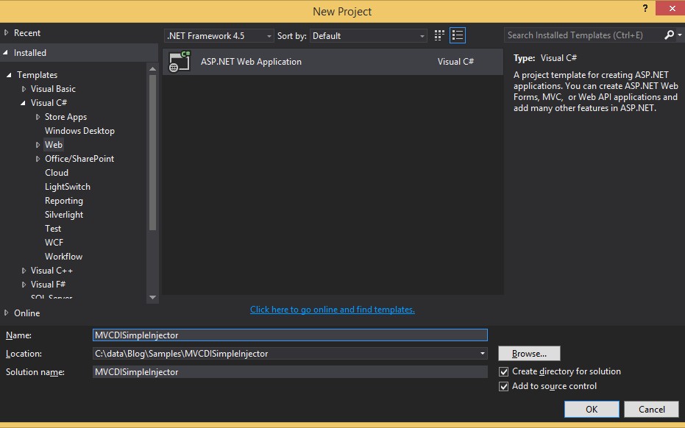The width and height of the screenshot is (685, 428).
Task: Expand the Visual Basic tree node
Action: tap(24, 89)
